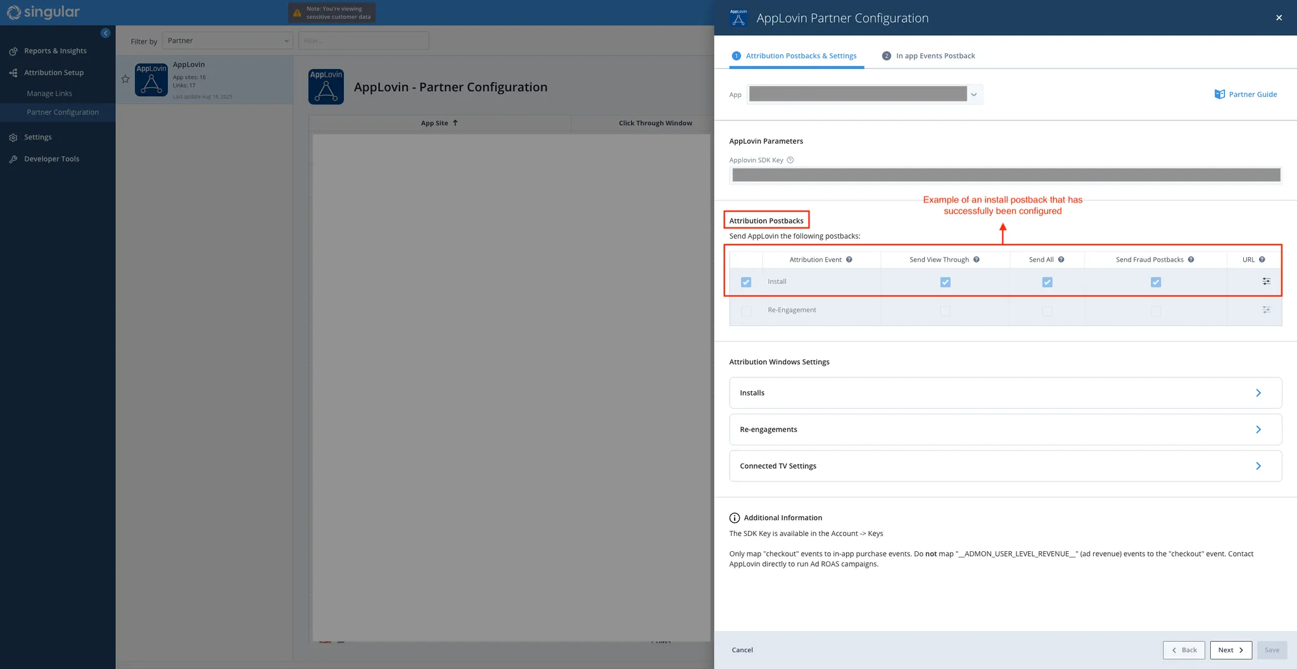Click step 1 circle icon
1297x669 pixels.
(x=736, y=56)
